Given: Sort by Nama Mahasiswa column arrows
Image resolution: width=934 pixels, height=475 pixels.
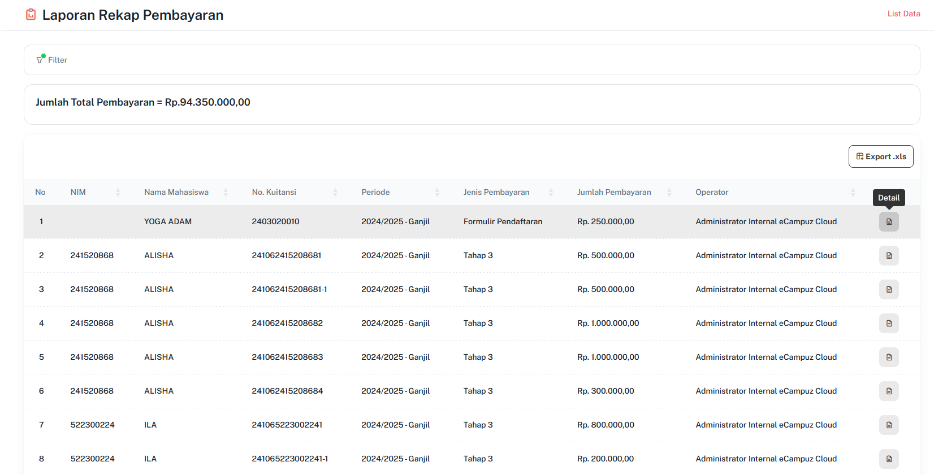Looking at the screenshot, I should coord(226,192).
